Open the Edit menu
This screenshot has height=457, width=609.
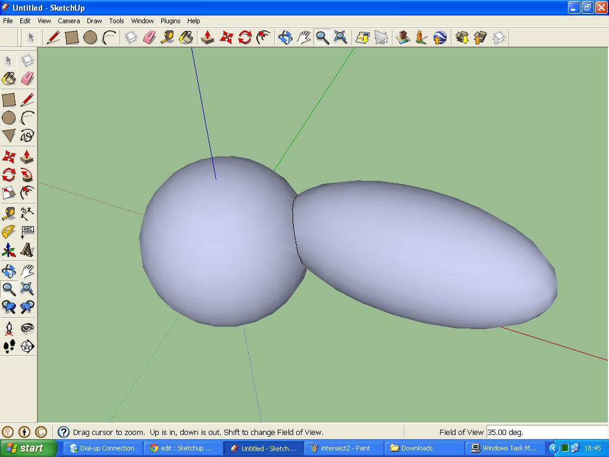click(x=25, y=21)
